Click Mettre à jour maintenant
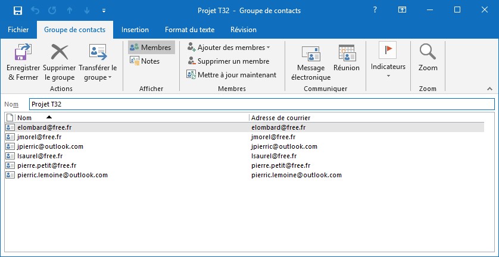Viewport: 499px width, 257px height. pos(231,74)
